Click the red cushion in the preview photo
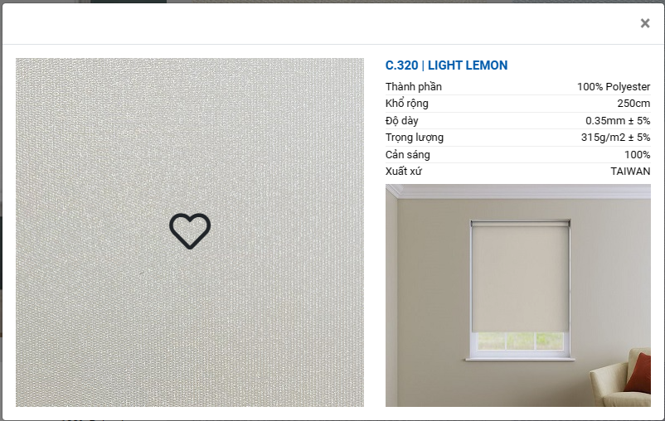Viewport: 665px width, 421px height. (x=638, y=373)
